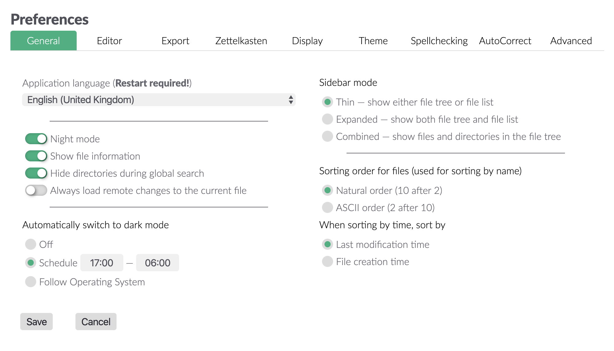Cancel changes to preferences
The width and height of the screenshot is (614, 351).
(x=96, y=321)
